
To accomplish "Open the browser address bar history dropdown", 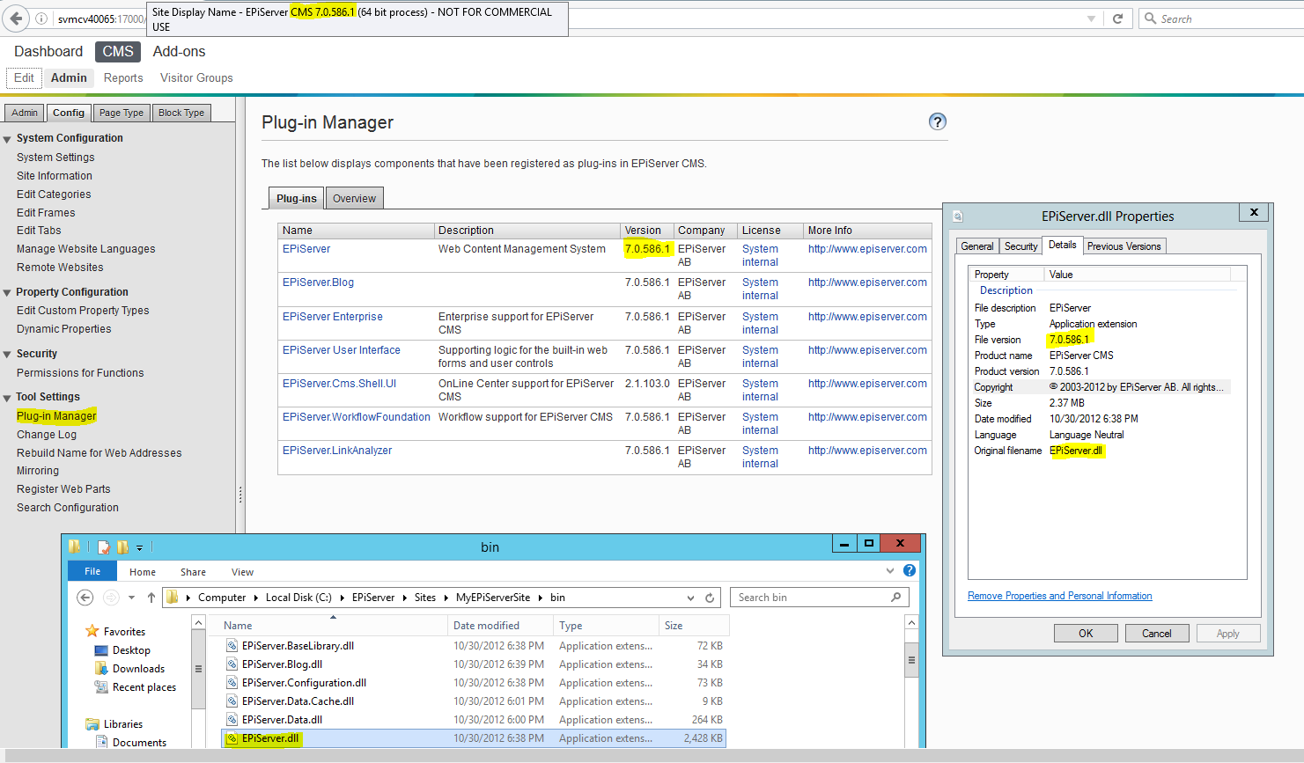I will click(x=1091, y=18).
